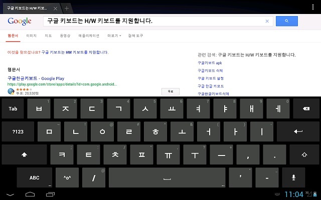Tap the ㅅ key

click(145, 108)
